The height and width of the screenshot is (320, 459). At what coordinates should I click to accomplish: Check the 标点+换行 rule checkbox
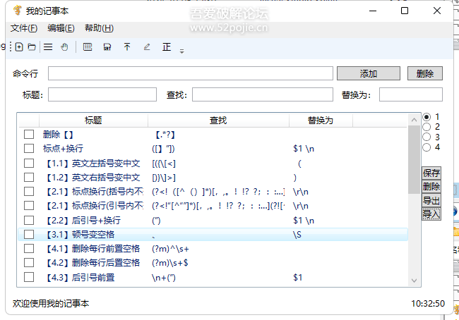tap(29, 149)
